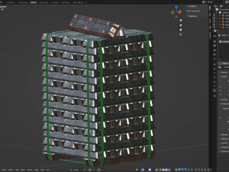Switch orthographic/perspective with the grid icon
229x172 pixels.
[x=181, y=34]
